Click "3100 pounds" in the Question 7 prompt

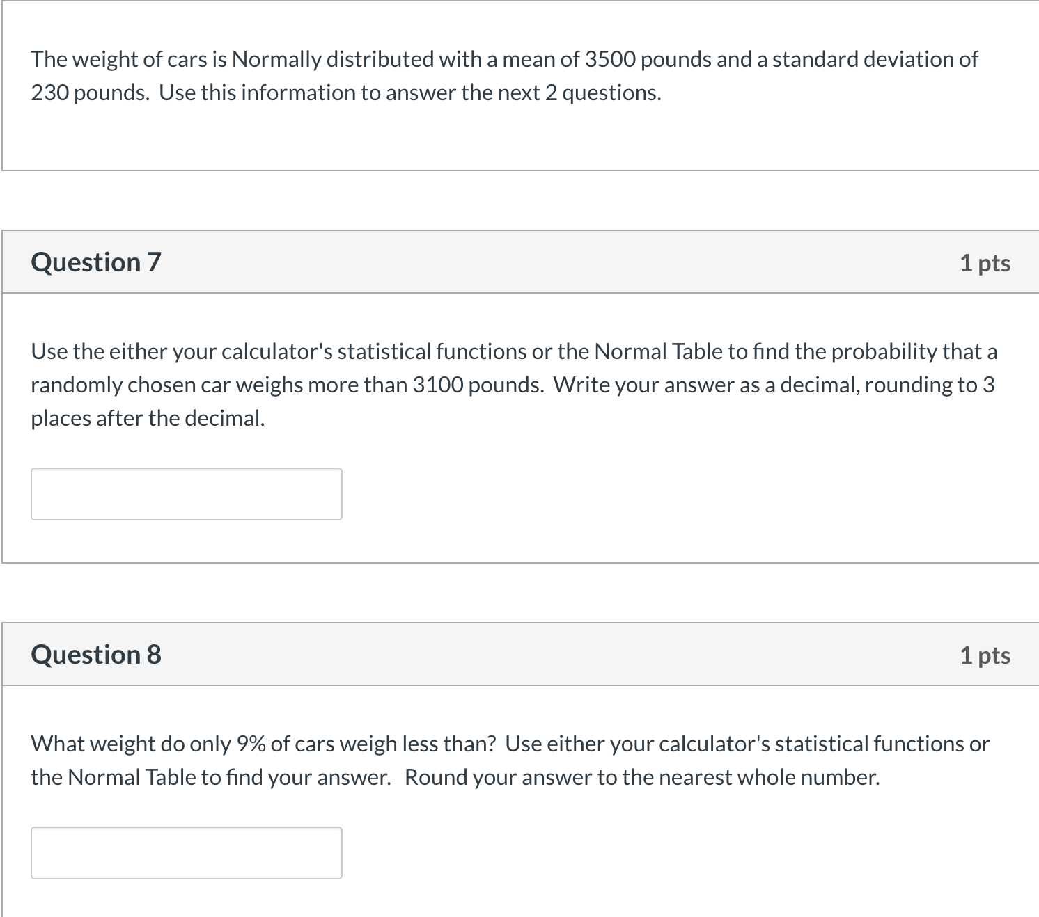tap(477, 385)
